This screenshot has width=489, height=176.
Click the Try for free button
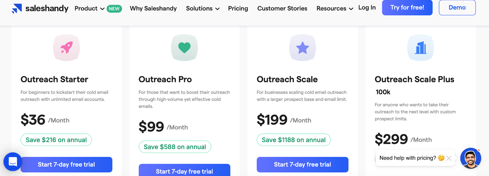pyautogui.click(x=407, y=8)
